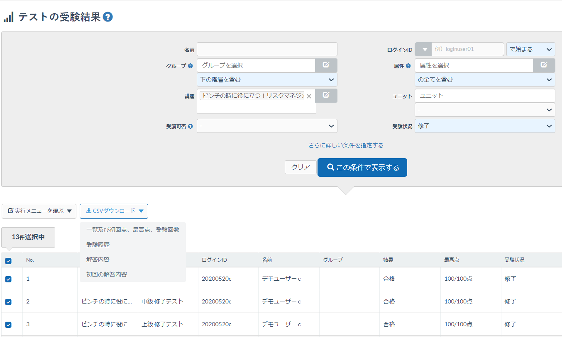Click the 13件選択中 label
The height and width of the screenshot is (337, 562).
pyautogui.click(x=28, y=237)
